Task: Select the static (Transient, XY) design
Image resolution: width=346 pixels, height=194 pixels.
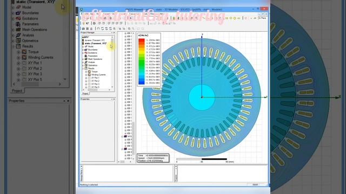Action: tap(96, 43)
